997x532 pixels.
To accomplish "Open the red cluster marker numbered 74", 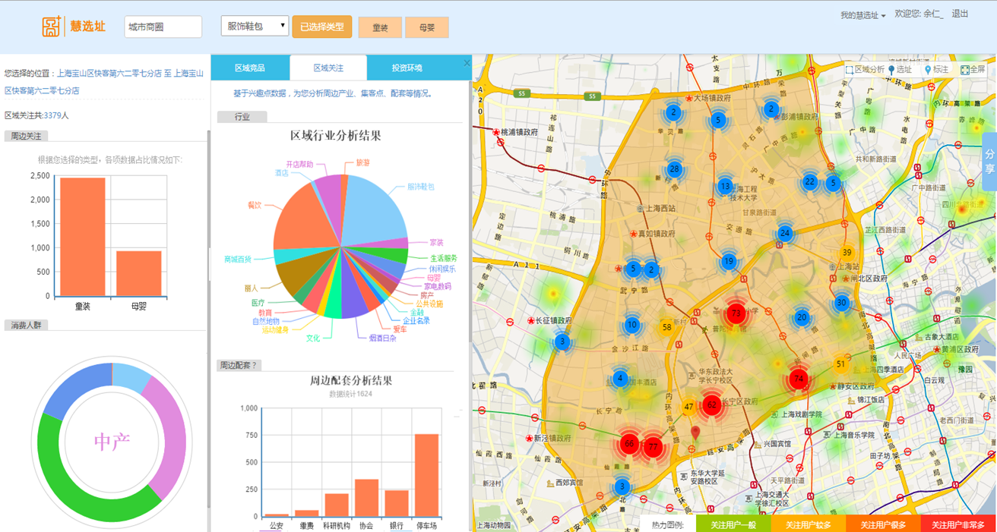I will click(798, 378).
